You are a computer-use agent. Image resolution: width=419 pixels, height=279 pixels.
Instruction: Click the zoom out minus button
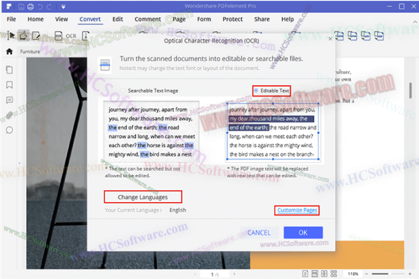click(x=367, y=274)
